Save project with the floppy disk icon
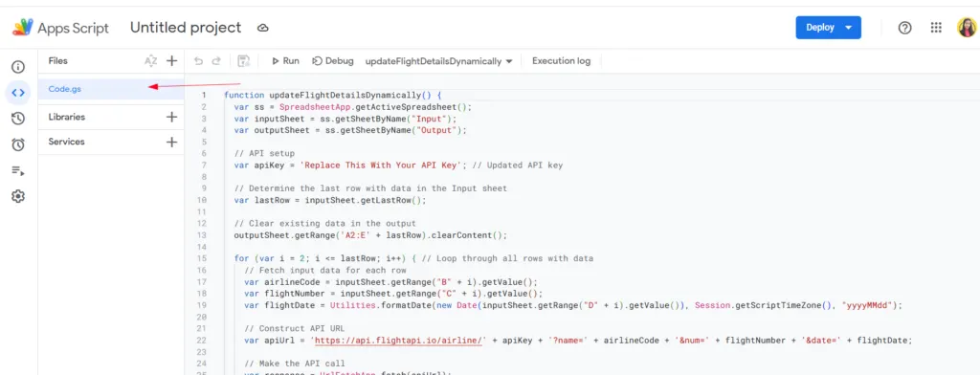 tap(244, 61)
